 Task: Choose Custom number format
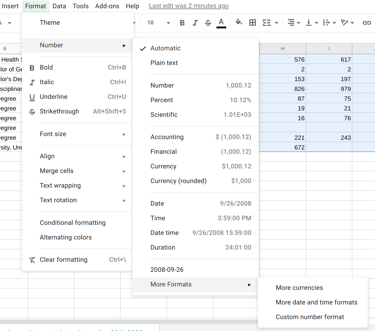(310, 317)
